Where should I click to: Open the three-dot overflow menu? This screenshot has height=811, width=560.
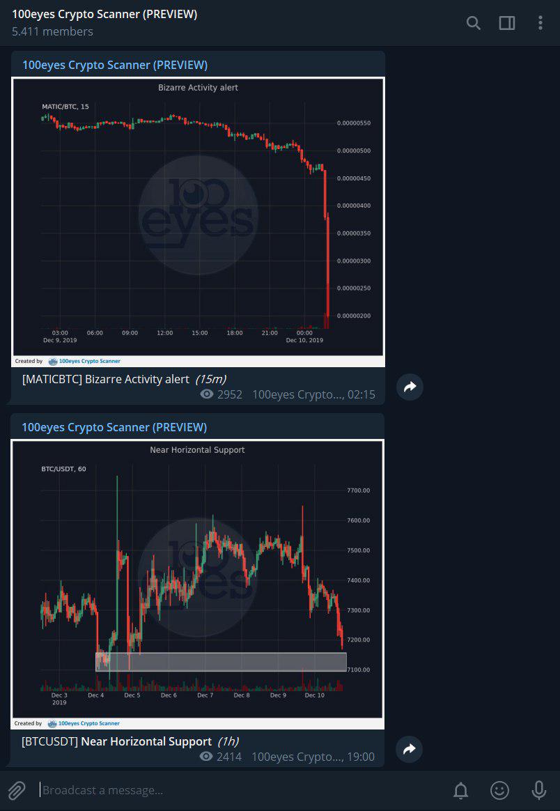(x=540, y=23)
